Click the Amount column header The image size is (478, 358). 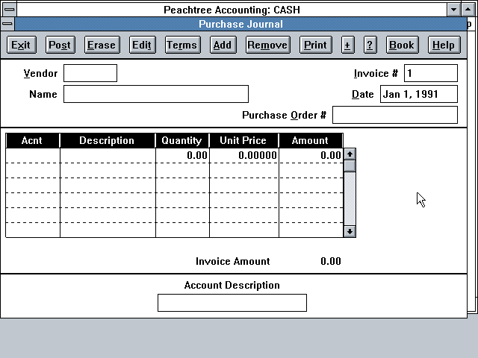(311, 141)
